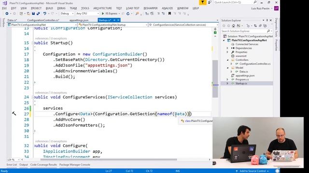Viewport: 309px width, 173px height.
Task: Click the ReSharper green status indicator
Action: point(215,33)
